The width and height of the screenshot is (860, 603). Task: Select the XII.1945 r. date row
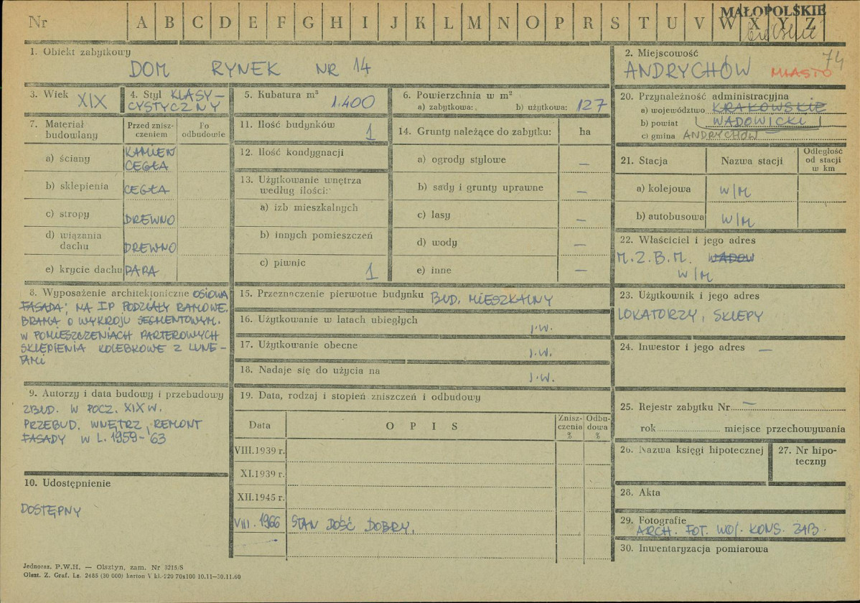pos(260,497)
